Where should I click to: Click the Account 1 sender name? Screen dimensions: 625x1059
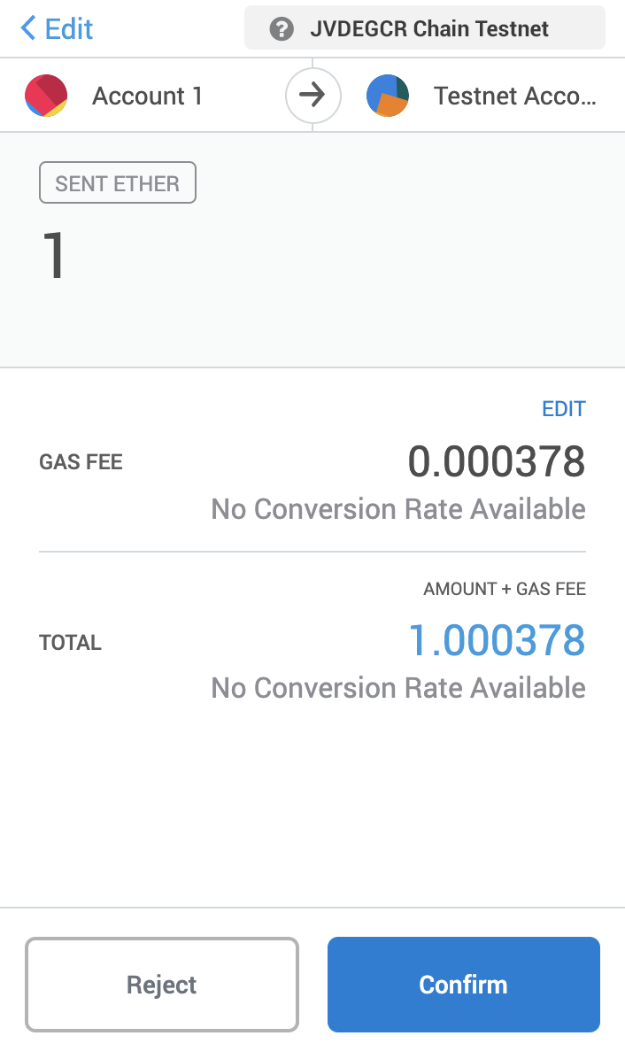coord(147,96)
